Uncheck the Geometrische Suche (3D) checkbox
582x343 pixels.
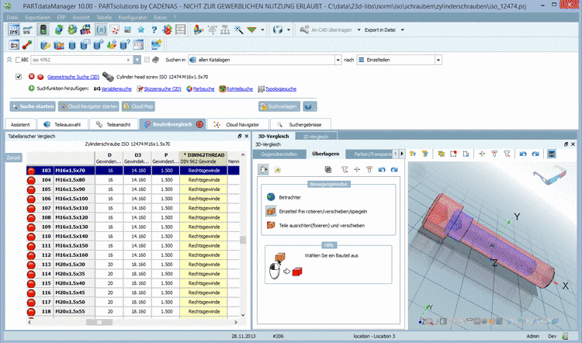click(19, 77)
